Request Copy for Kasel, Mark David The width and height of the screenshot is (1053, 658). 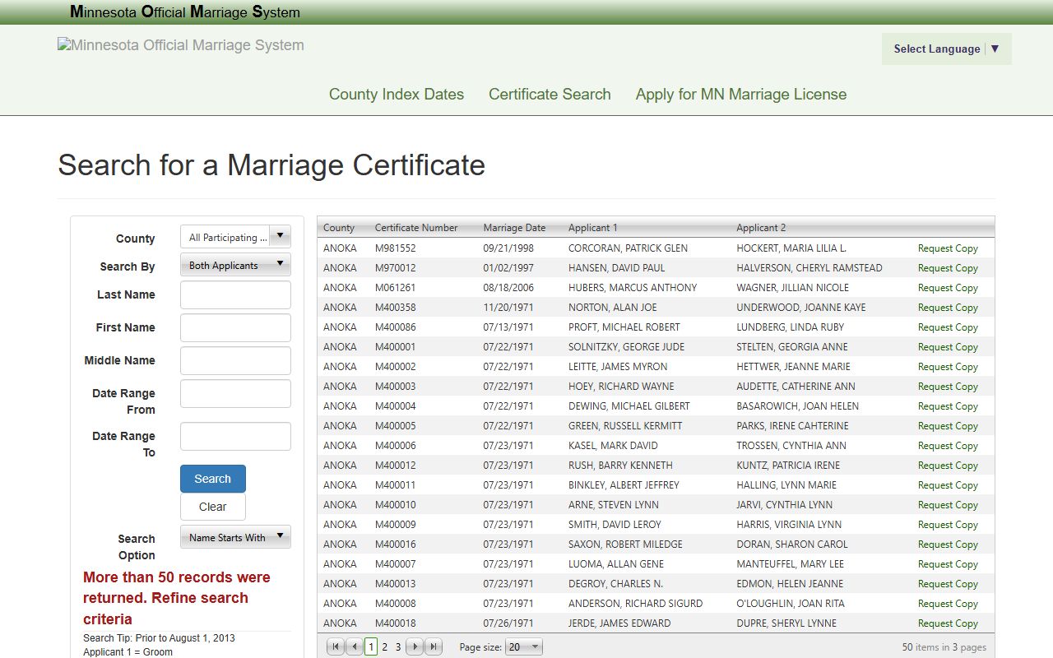pyautogui.click(x=948, y=446)
